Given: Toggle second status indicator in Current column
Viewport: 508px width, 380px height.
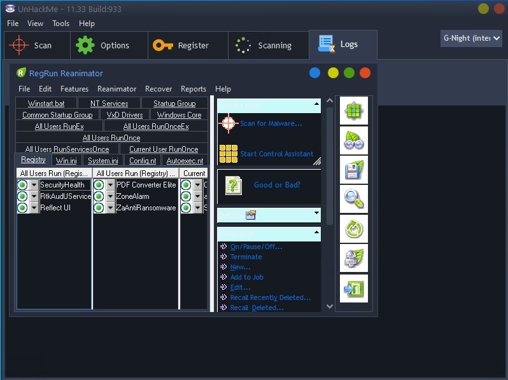Looking at the screenshot, I should (186, 196).
